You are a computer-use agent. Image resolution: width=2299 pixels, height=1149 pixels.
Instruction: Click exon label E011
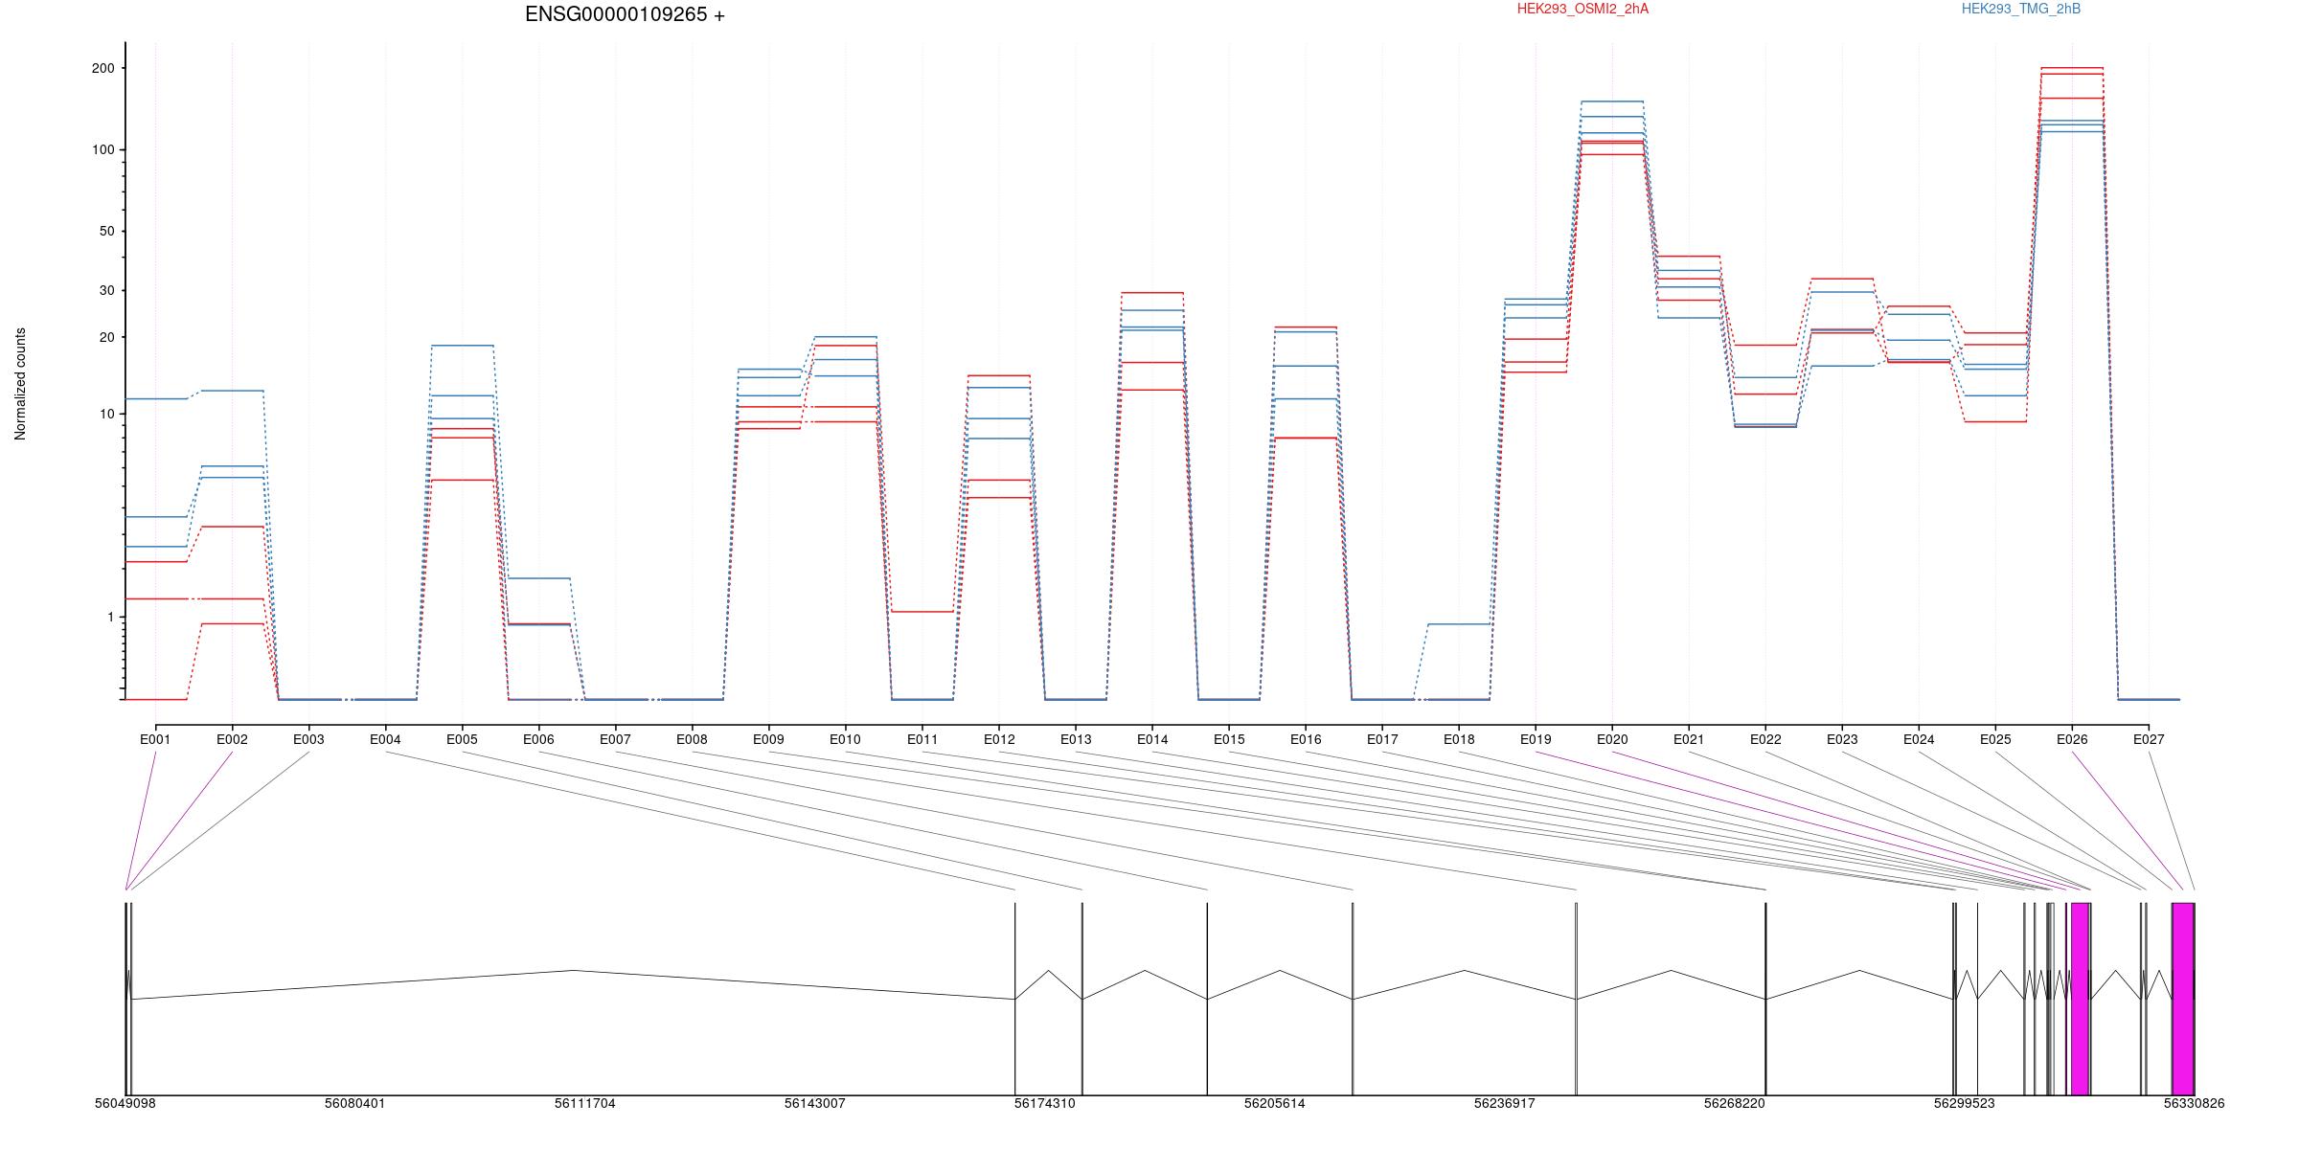click(922, 739)
